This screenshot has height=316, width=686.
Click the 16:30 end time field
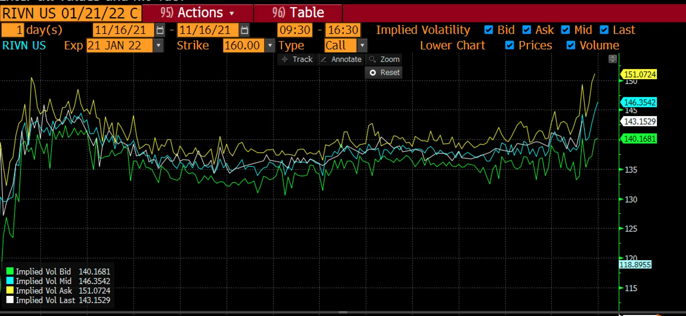click(343, 30)
